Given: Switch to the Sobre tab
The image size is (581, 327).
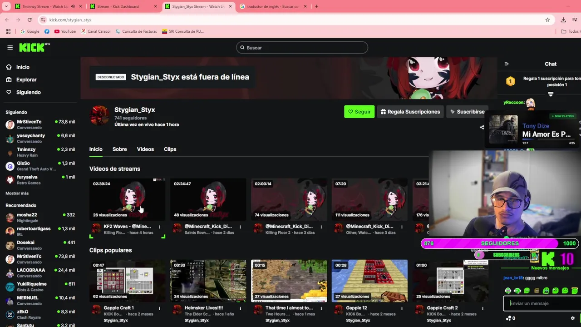Looking at the screenshot, I should (x=120, y=149).
